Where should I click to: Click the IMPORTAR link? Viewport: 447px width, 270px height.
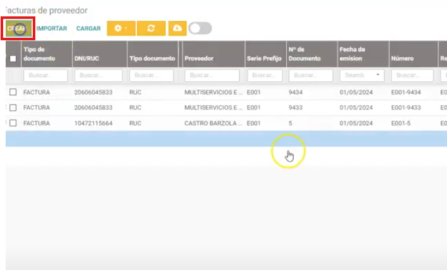(x=52, y=28)
